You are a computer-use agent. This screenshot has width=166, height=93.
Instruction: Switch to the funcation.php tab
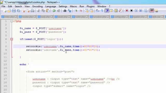point(99,17)
